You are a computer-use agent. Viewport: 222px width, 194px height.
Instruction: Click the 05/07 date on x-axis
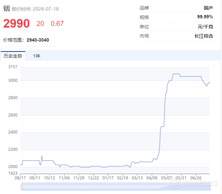click(x=166, y=178)
